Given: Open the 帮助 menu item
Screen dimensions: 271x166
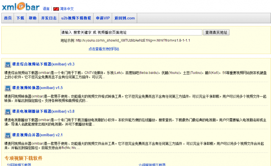Looking at the screenshot, I should (33, 18).
